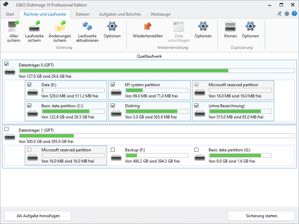The width and height of the screenshot is (299, 224).
Task: Toggle the Basic data partition (G:) checkbox
Action: pyautogui.click(x=196, y=150)
